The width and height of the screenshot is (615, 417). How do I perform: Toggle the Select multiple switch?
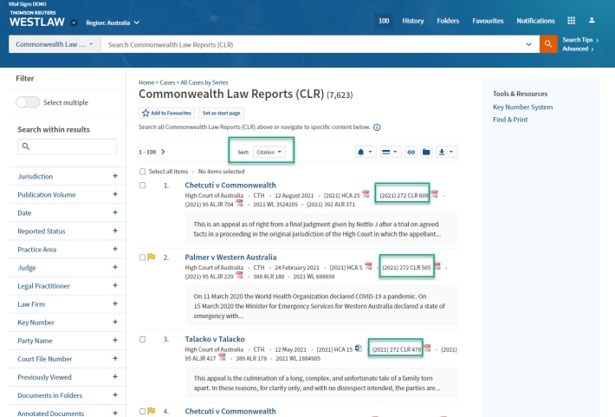tap(28, 102)
